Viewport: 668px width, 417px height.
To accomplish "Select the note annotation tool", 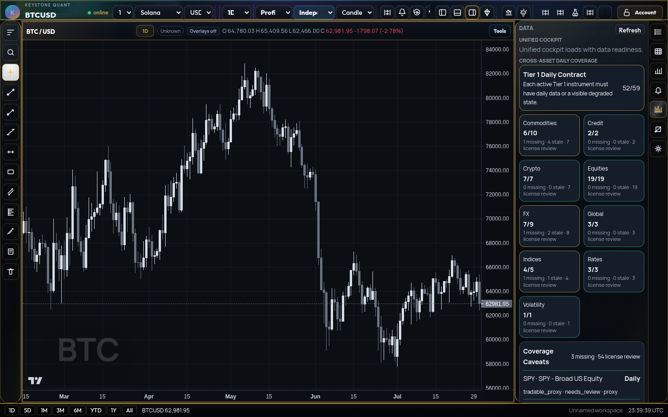I will click(11, 252).
